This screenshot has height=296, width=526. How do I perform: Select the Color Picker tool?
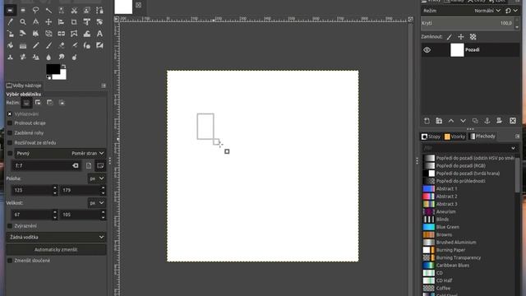pos(10,22)
